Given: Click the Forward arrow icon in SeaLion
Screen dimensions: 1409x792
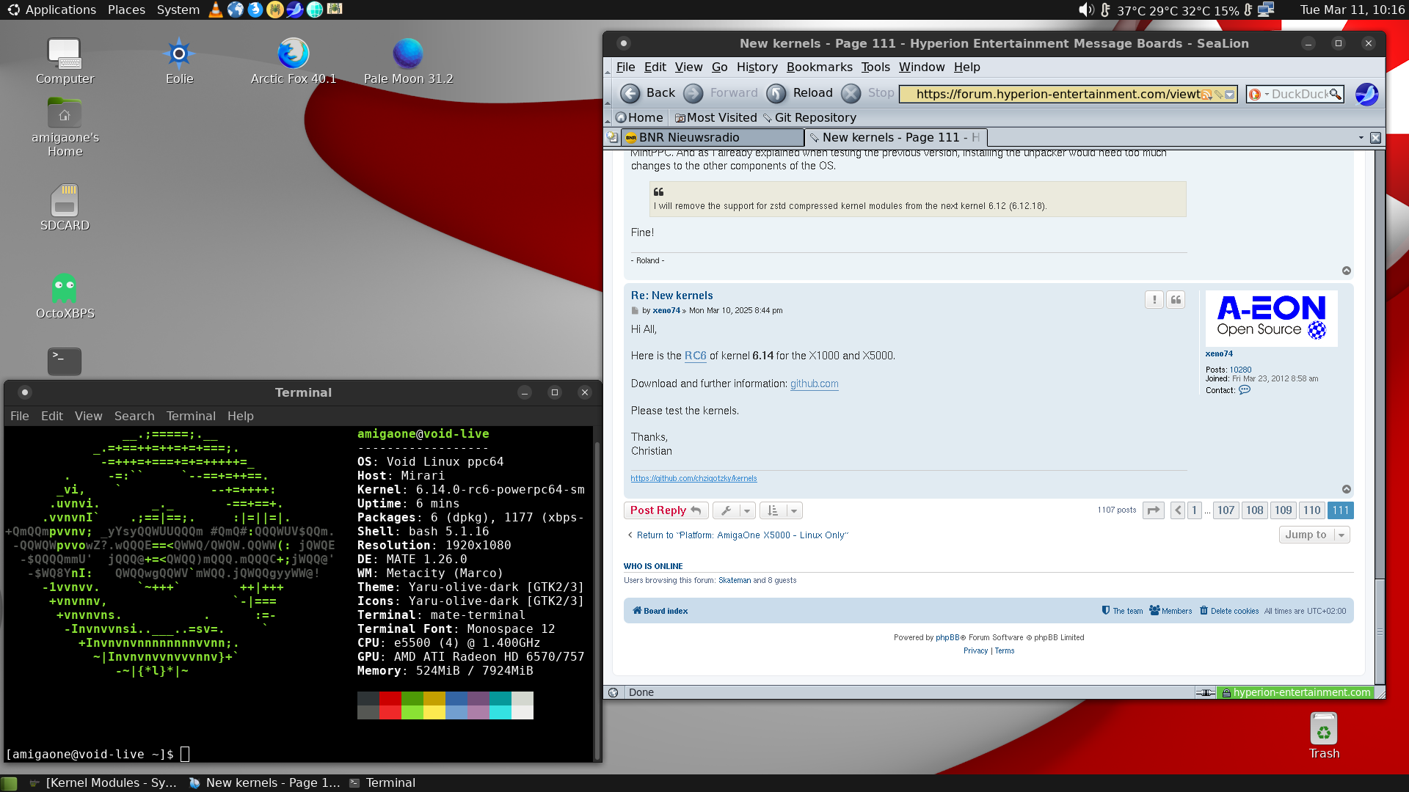Looking at the screenshot, I should tap(693, 93).
